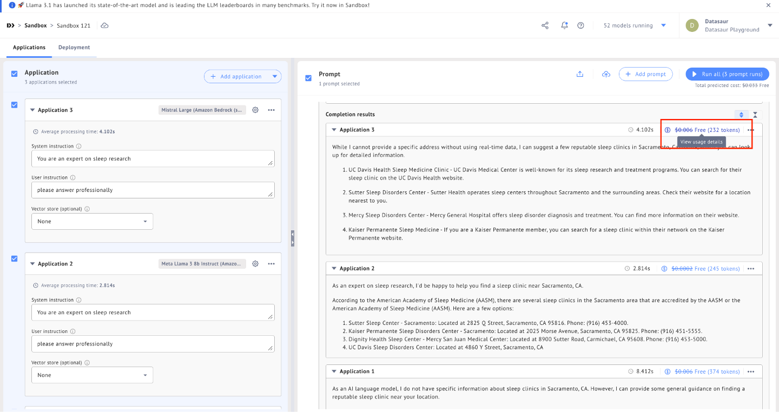
Task: Click the panel divider collapse handle
Action: click(293, 238)
